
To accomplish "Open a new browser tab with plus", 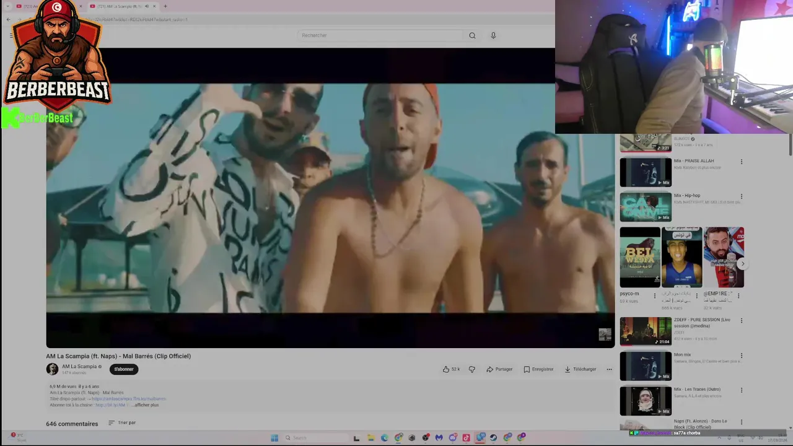I will [x=165, y=6].
